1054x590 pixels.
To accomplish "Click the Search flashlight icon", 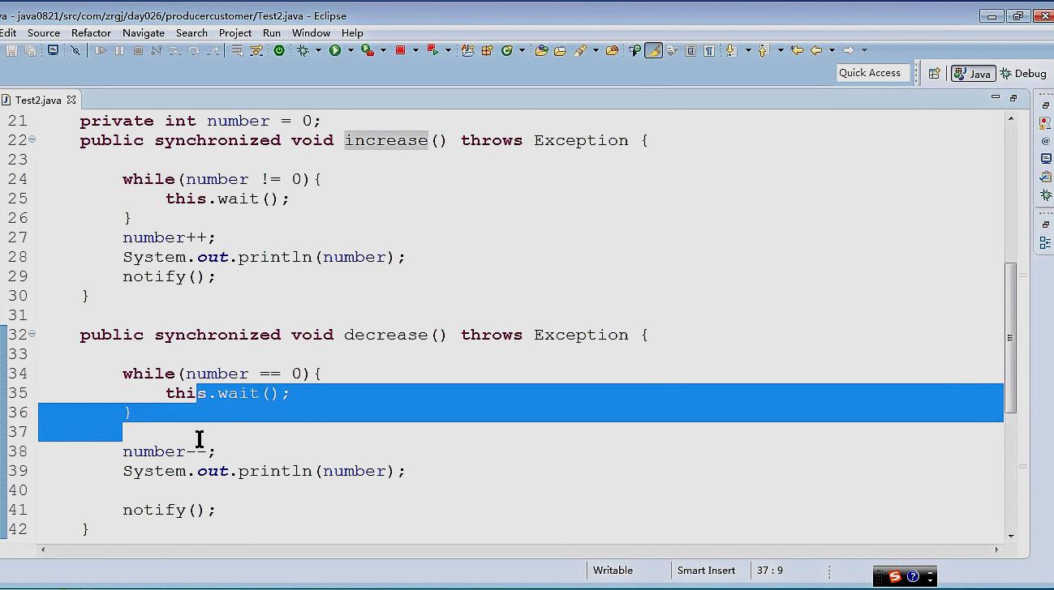I will [580, 50].
